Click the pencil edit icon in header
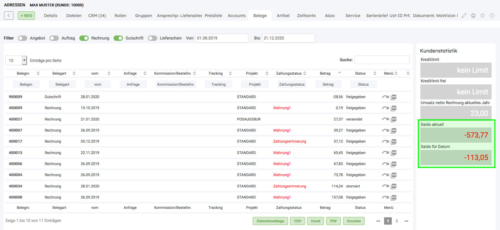500x230 pixels. (x=464, y=15)
